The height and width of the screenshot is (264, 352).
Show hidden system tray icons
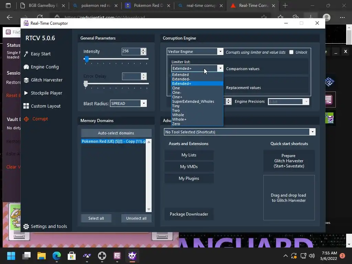[286, 256]
